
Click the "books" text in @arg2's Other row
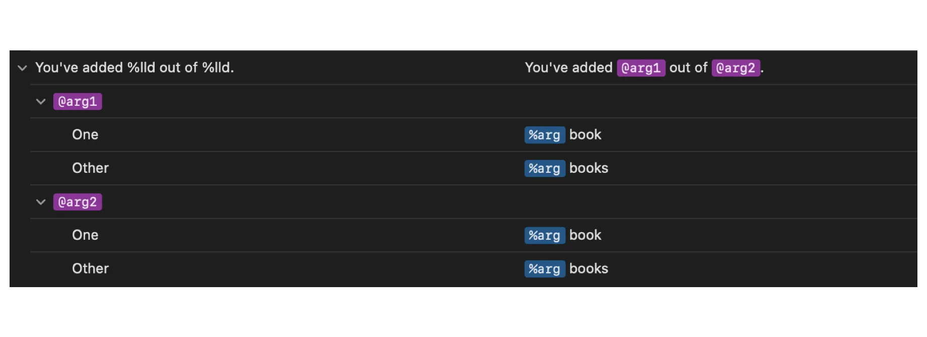tap(588, 268)
